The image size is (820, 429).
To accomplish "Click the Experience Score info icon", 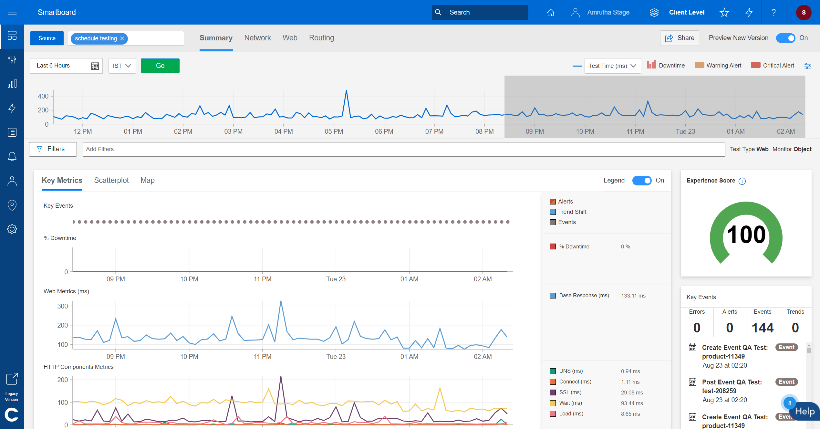I will 742,181.
